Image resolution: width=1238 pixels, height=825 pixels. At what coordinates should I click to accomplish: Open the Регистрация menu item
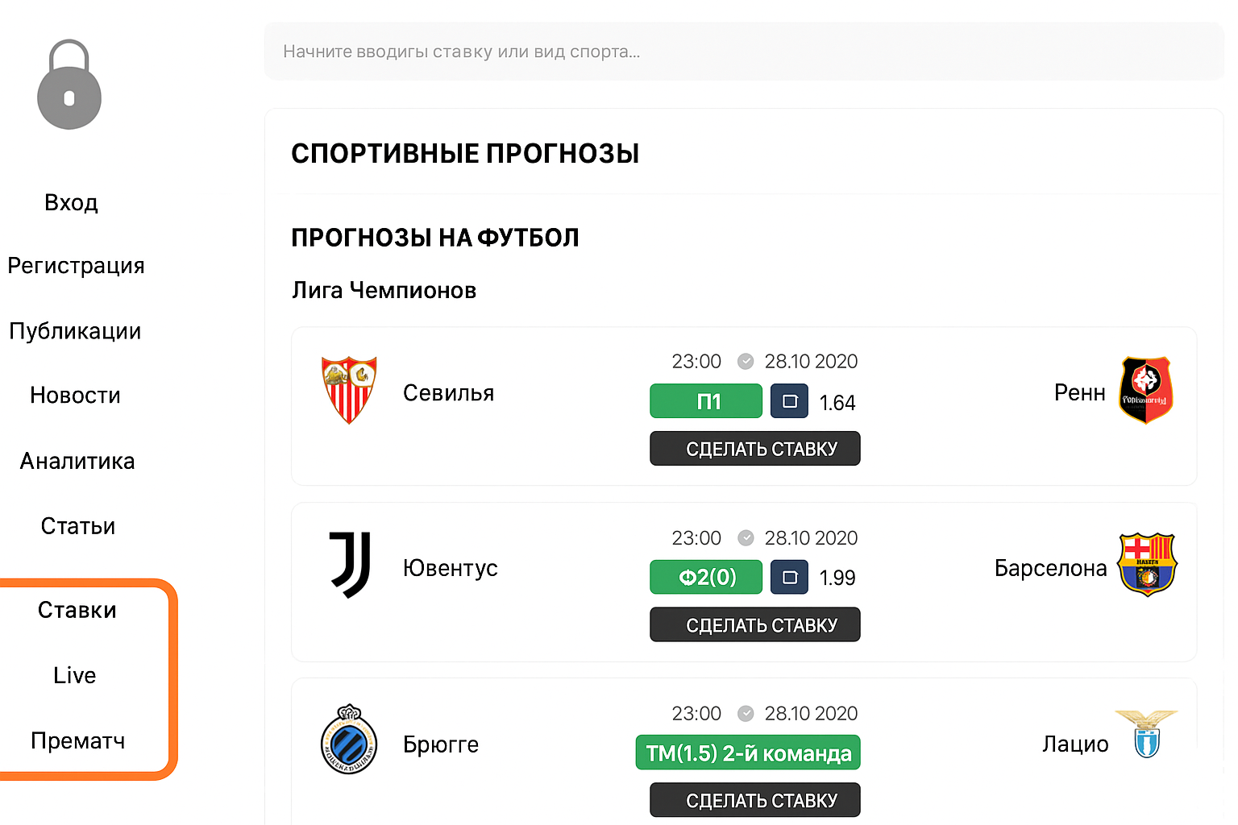point(76,266)
